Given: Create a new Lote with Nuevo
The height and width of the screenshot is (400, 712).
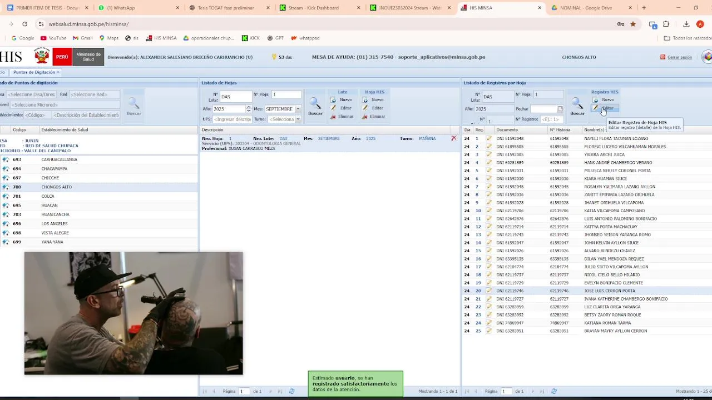Looking at the screenshot, I should (x=341, y=100).
